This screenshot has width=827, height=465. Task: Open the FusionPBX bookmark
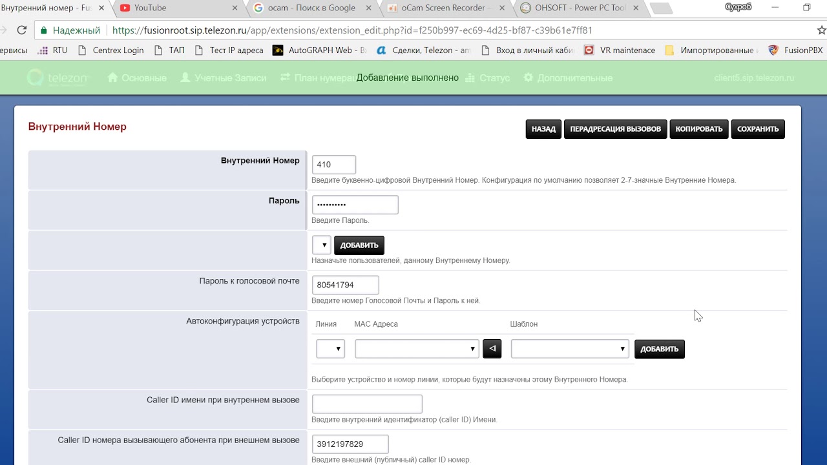[x=795, y=50]
